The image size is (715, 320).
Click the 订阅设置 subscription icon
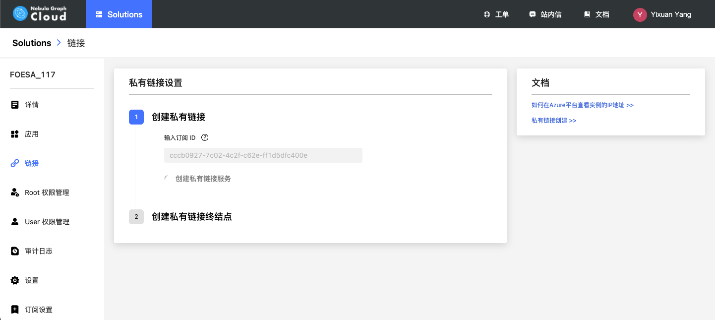pos(15,310)
